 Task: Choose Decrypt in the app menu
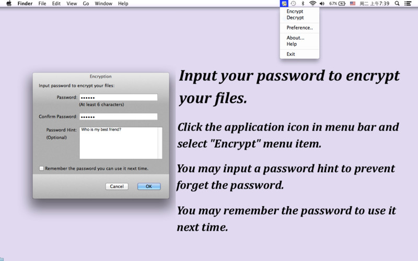coord(295,18)
